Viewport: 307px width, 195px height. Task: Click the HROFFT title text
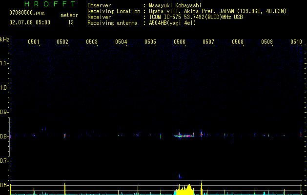pyautogui.click(x=50, y=4)
